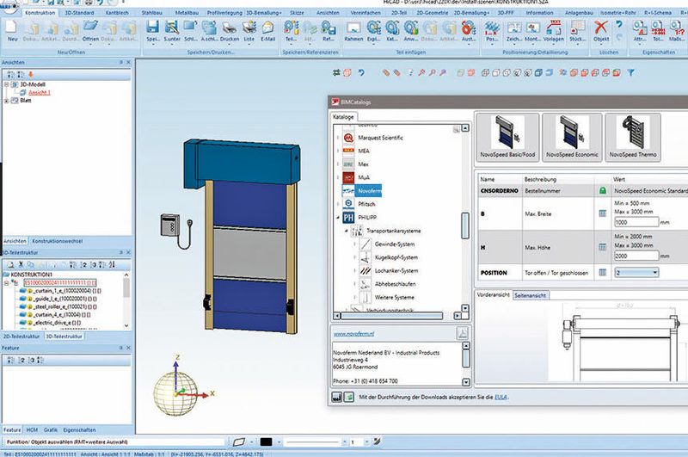
Task: Open the Seitenansicht preview tab
Action: tap(530, 295)
